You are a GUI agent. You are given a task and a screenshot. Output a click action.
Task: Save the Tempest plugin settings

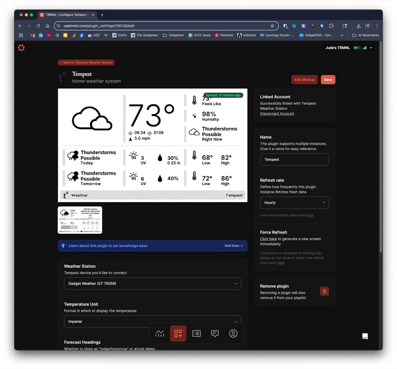pos(328,79)
